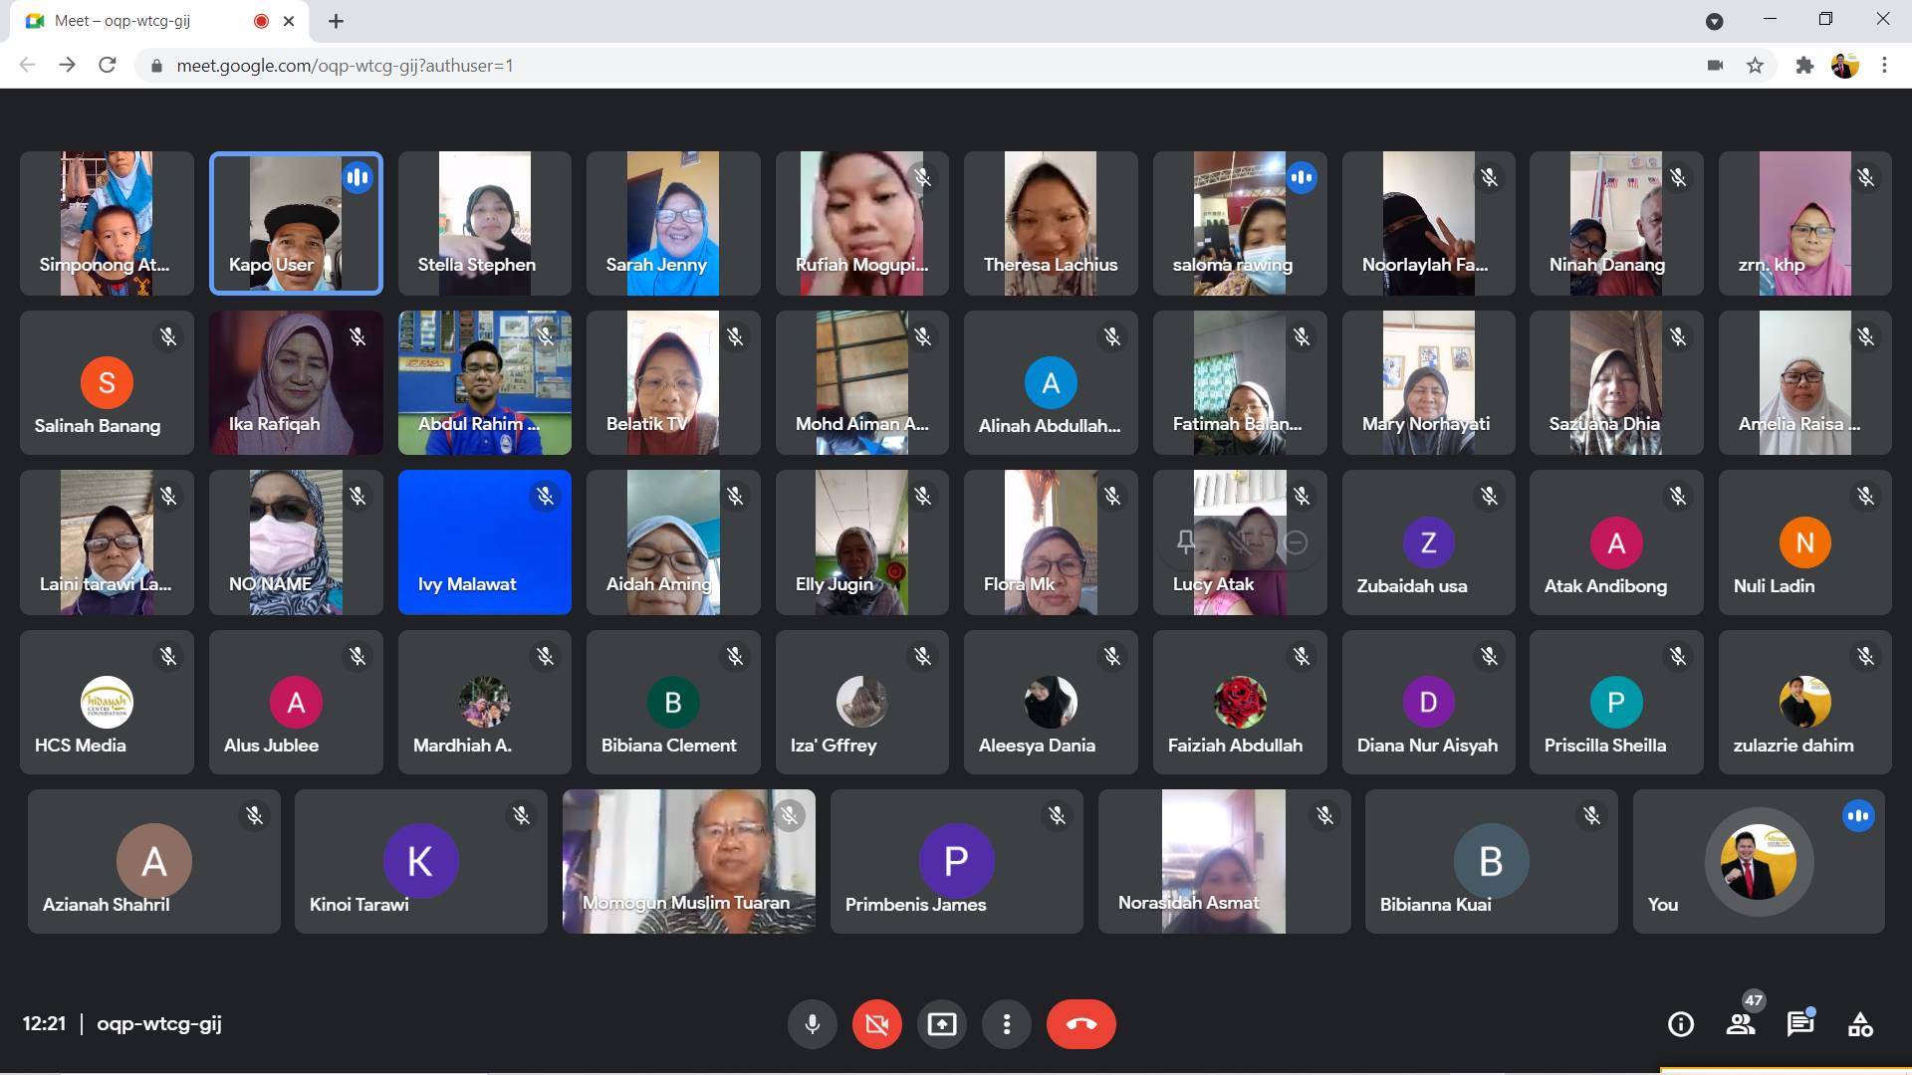Turn camera back on
Screen dimensions: 1912x1075
876,1024
